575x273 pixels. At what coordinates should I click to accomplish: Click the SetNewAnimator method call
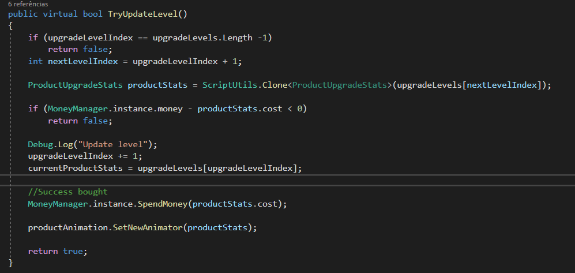click(148, 227)
